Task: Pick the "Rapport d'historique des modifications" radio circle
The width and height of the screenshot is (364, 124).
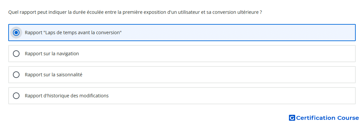Action: (x=16, y=96)
